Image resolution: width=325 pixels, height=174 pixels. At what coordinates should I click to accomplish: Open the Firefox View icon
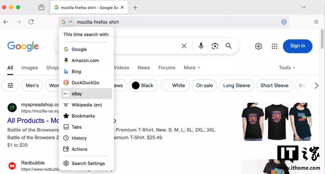[41, 7]
